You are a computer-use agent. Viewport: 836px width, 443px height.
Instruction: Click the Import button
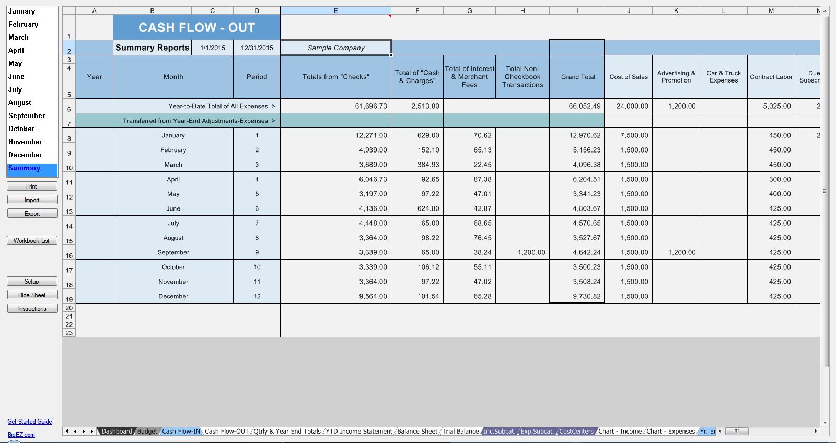point(32,200)
